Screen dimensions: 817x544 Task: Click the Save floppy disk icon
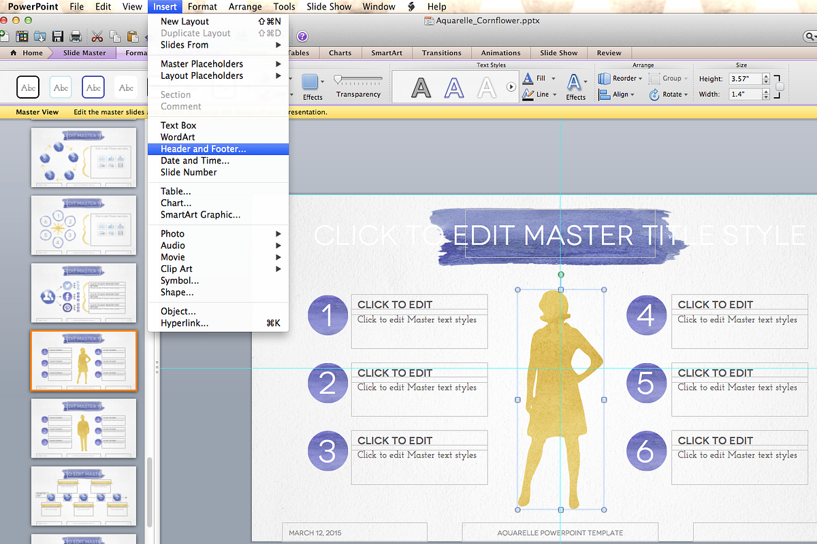[x=58, y=36]
